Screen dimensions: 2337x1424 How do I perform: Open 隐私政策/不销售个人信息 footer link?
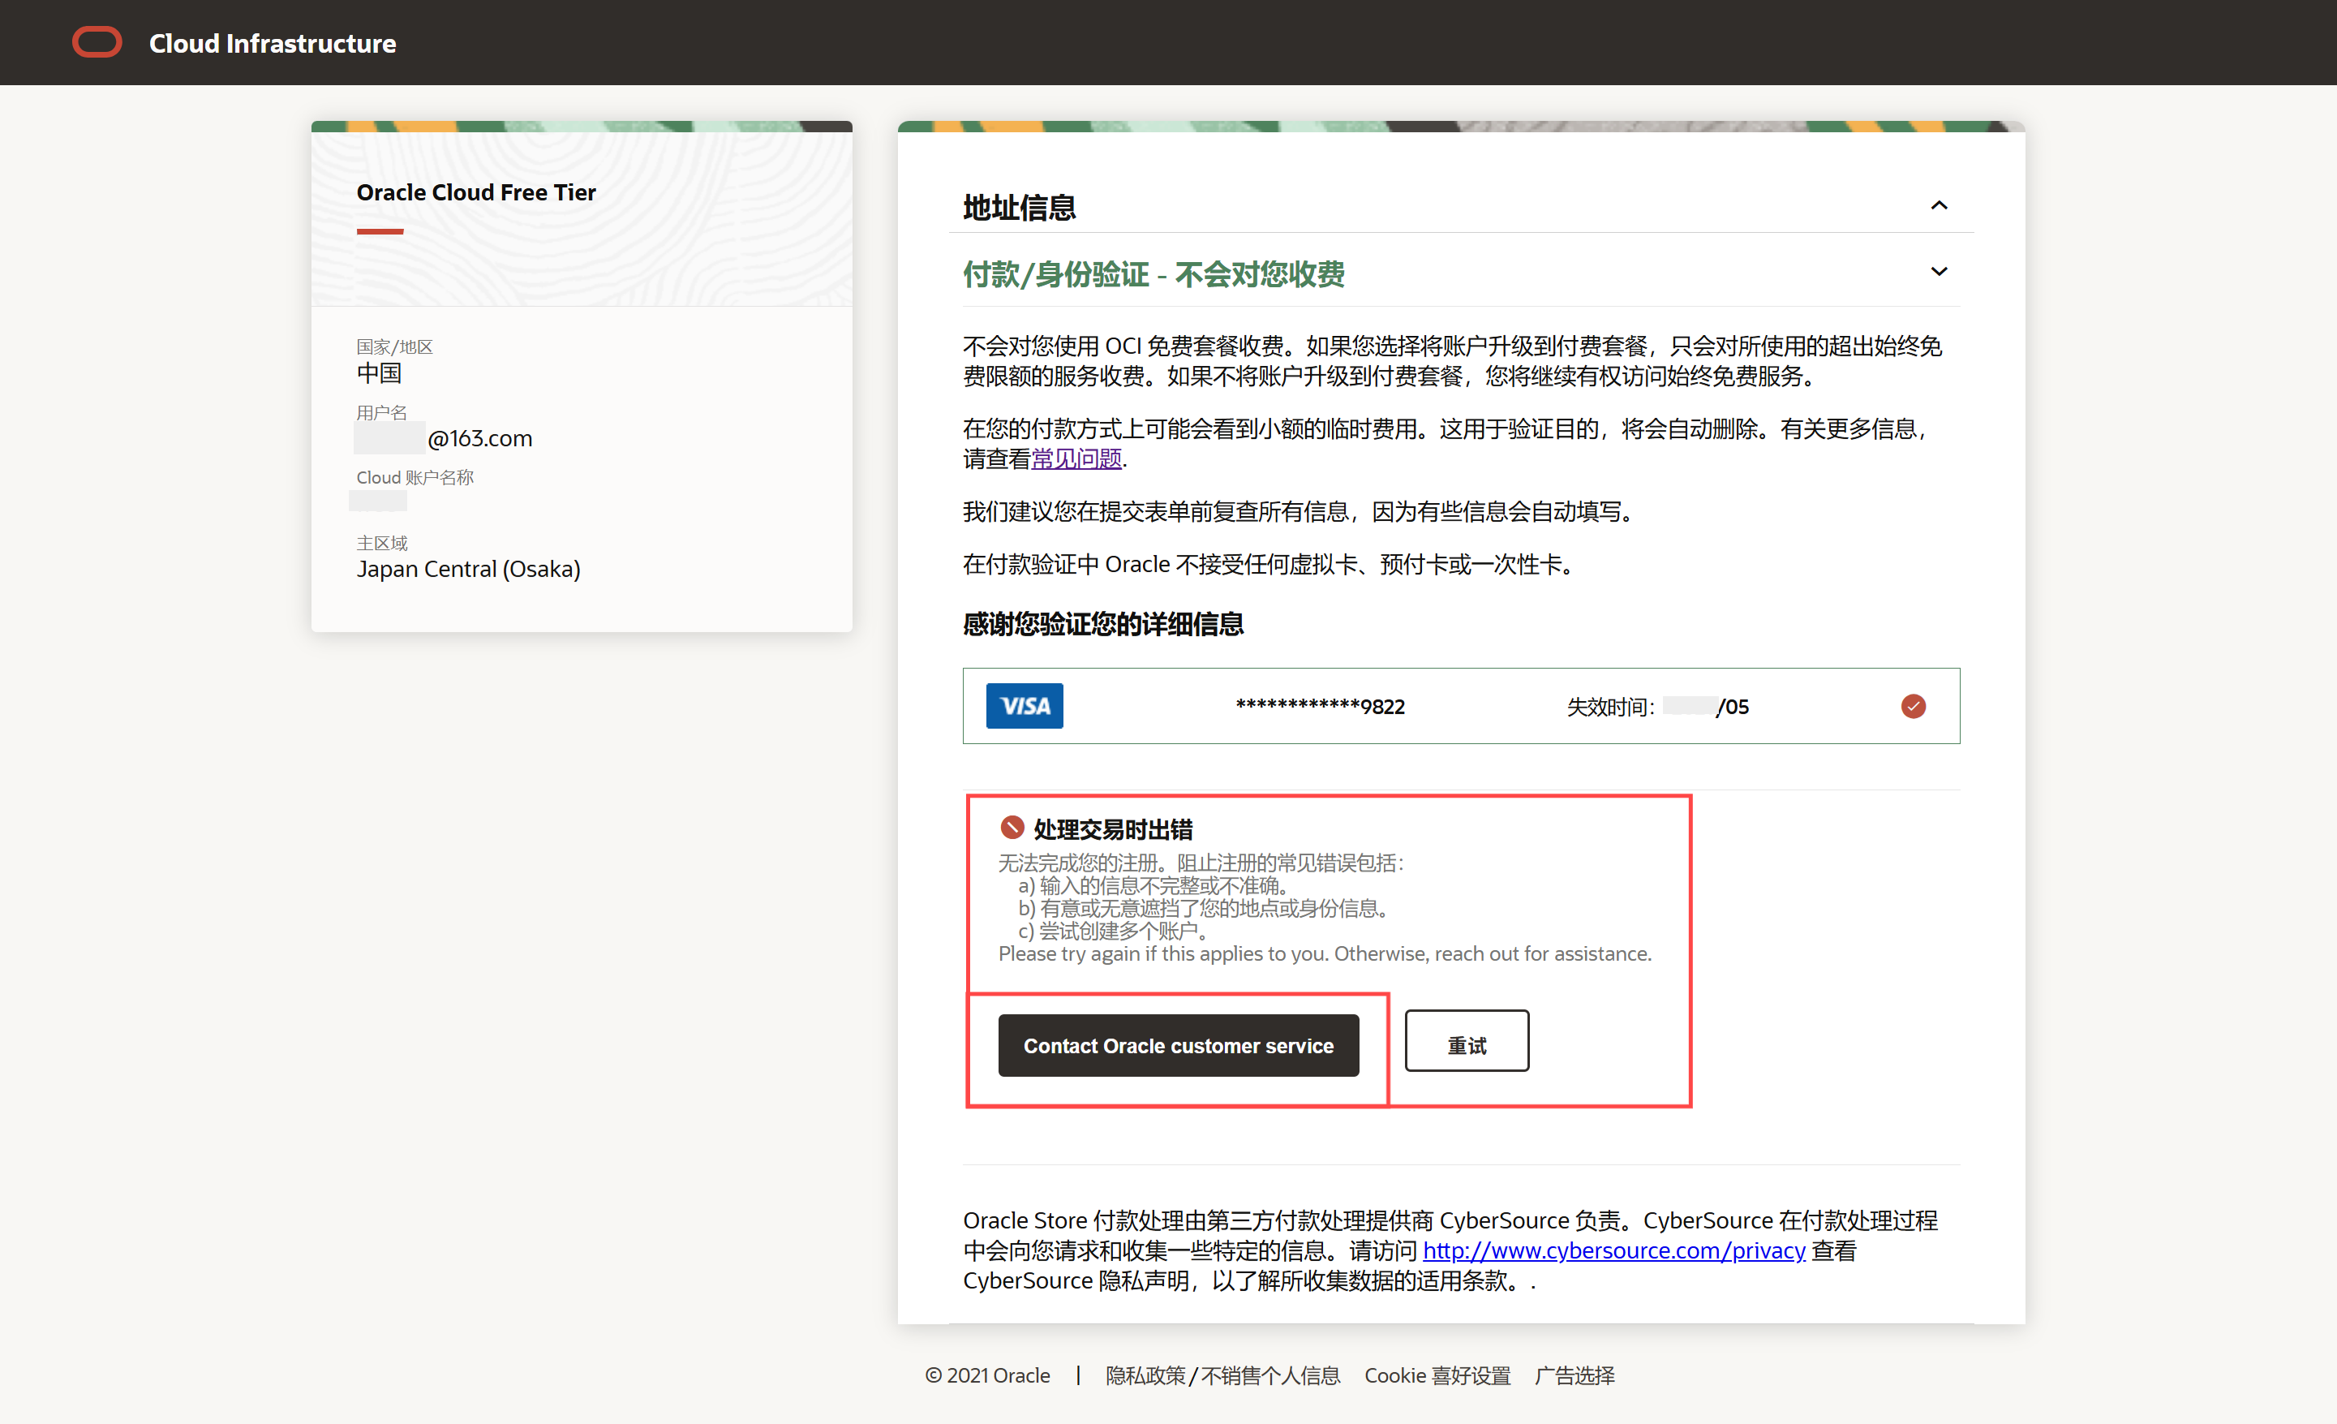point(1222,1375)
